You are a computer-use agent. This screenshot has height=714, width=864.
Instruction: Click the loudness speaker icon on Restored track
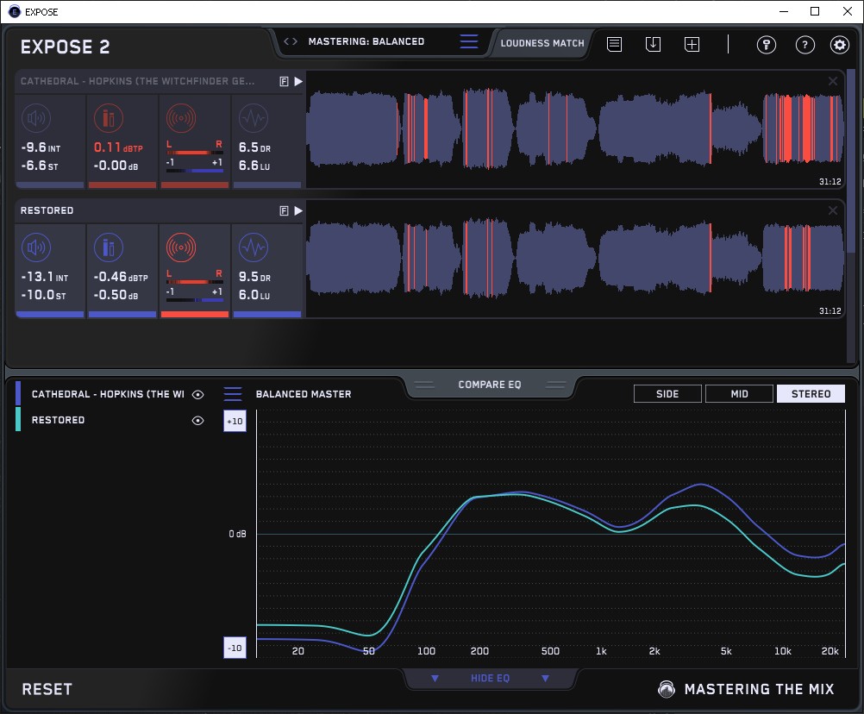[x=36, y=248]
